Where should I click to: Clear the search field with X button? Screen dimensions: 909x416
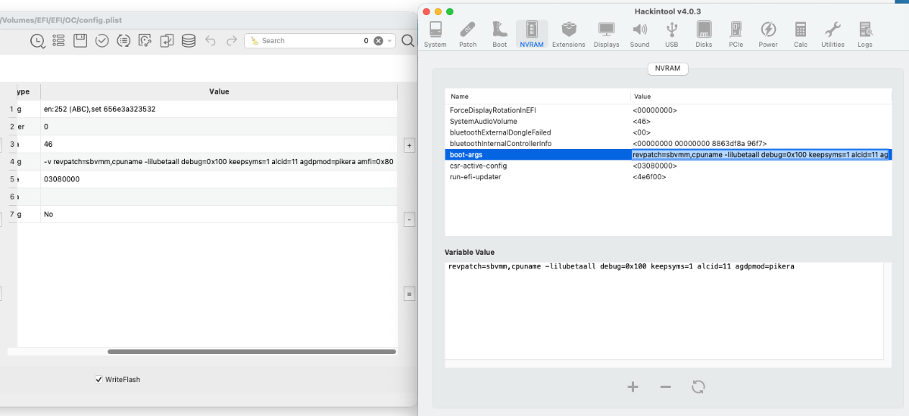(x=378, y=41)
